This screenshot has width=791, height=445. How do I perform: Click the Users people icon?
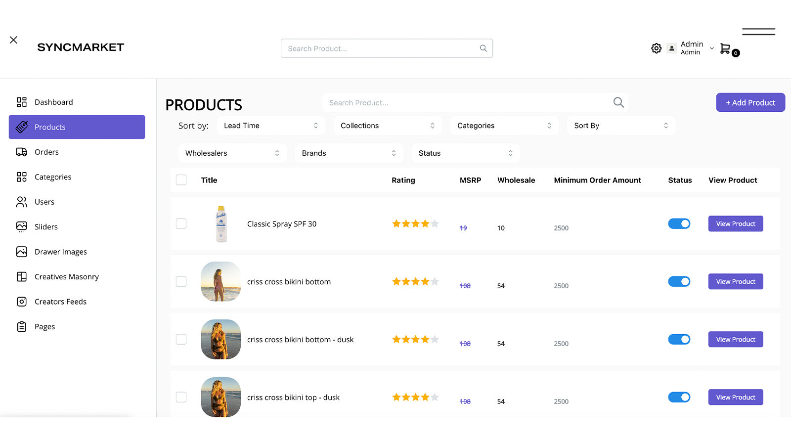(22, 202)
